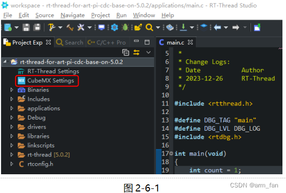286x193 pixels.
Task: Go forward with the right arrow icon
Action: (x=236, y=27)
